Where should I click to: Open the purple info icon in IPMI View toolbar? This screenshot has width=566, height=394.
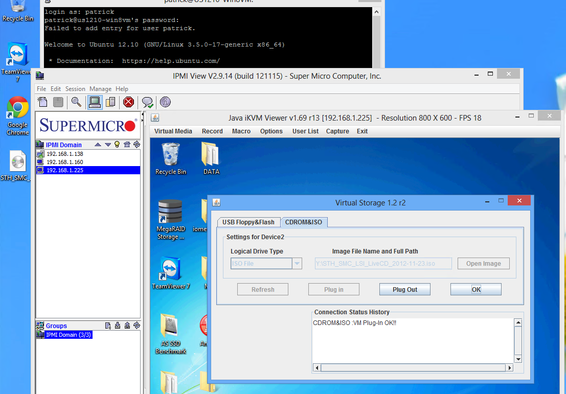165,102
